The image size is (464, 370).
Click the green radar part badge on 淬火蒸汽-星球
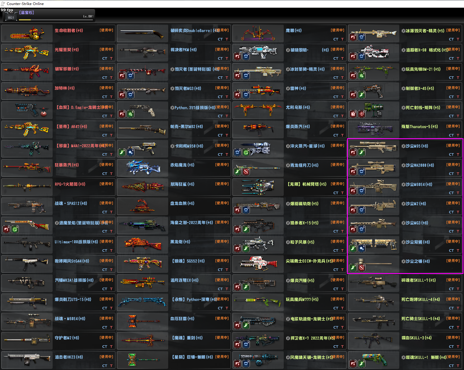(x=246, y=152)
